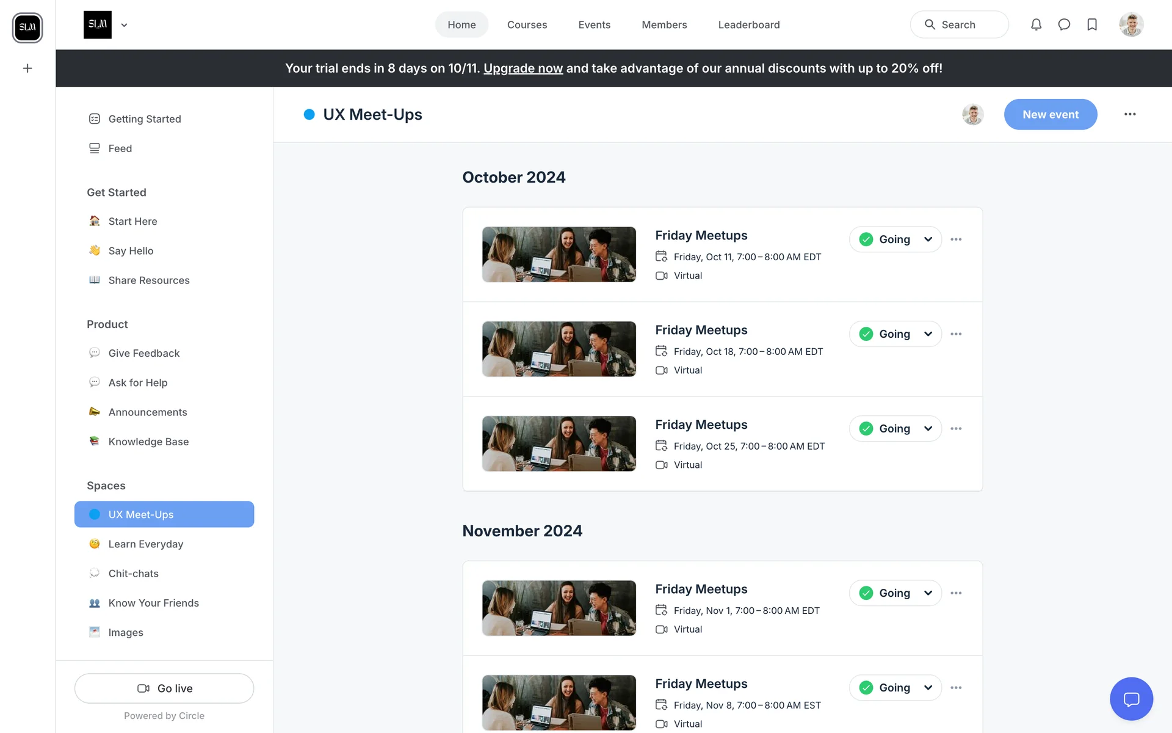Open UX Meet-Ups space options ellipsis
The image size is (1172, 733).
[1130, 114]
